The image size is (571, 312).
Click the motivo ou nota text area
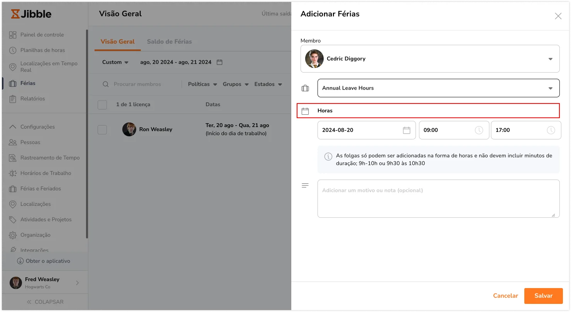click(x=438, y=198)
